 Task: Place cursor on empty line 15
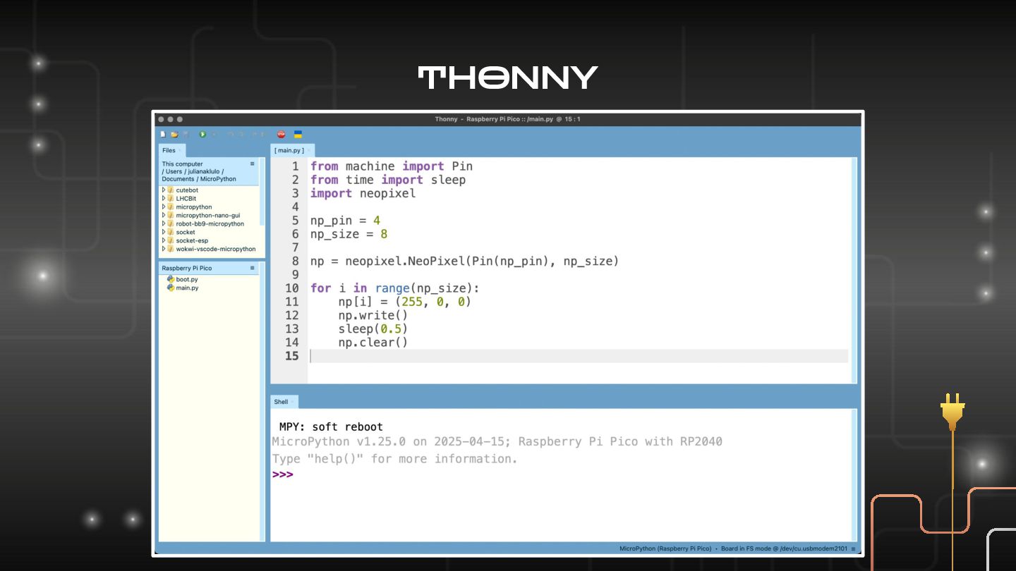pos(578,356)
